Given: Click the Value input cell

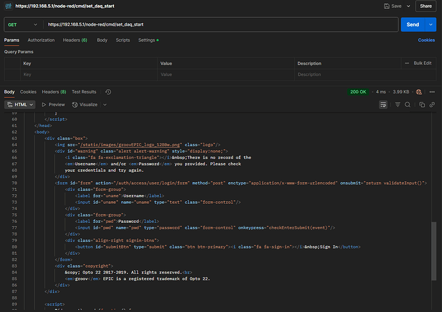Looking at the screenshot, I should tap(225, 74).
